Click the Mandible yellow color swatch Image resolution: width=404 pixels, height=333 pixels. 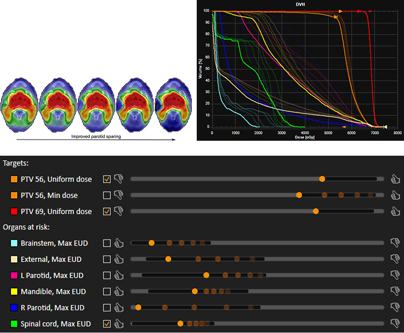tap(14, 291)
